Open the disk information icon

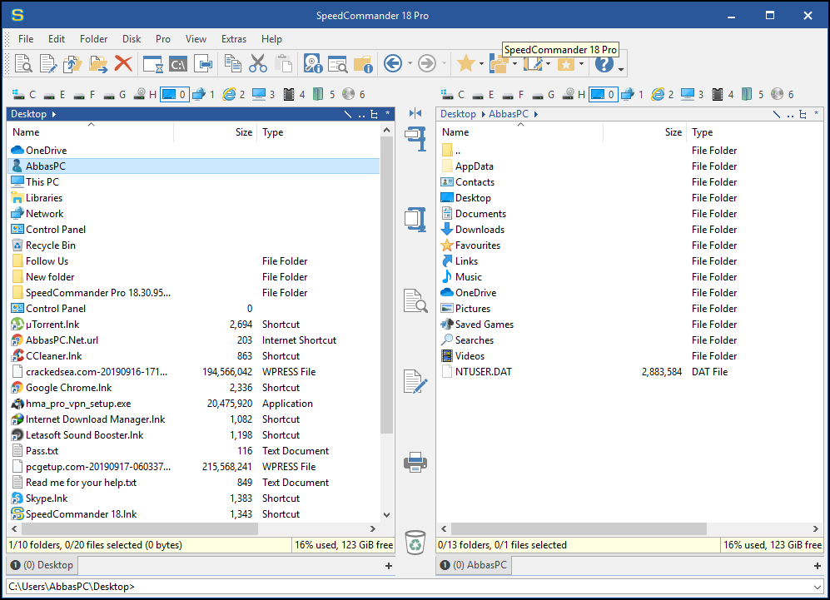pyautogui.click(x=313, y=64)
